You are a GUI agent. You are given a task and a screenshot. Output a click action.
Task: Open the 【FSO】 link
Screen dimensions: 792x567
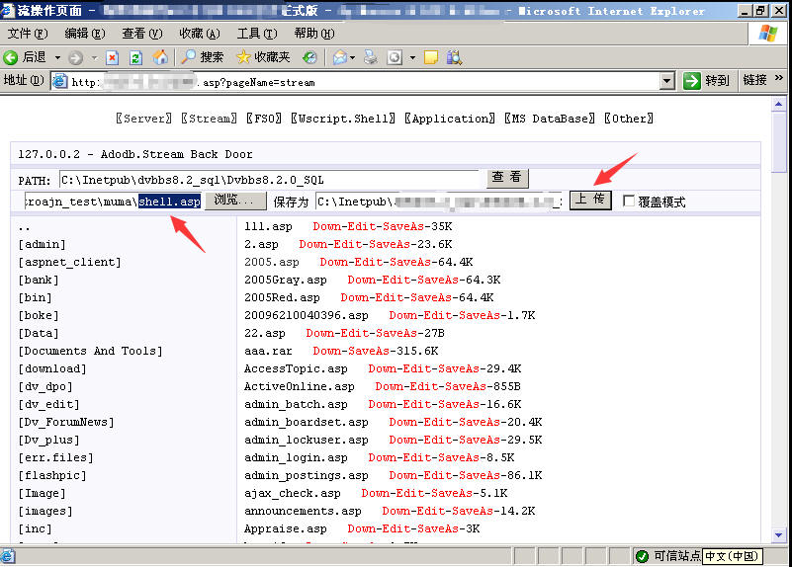coord(264,119)
